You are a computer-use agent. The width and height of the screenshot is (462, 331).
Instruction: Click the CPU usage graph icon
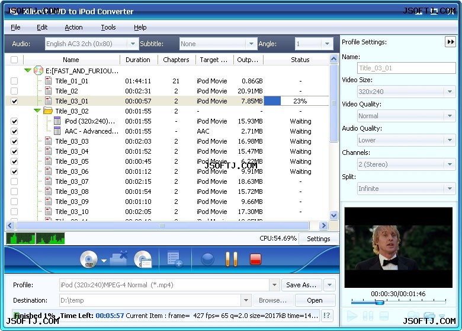[36, 238]
